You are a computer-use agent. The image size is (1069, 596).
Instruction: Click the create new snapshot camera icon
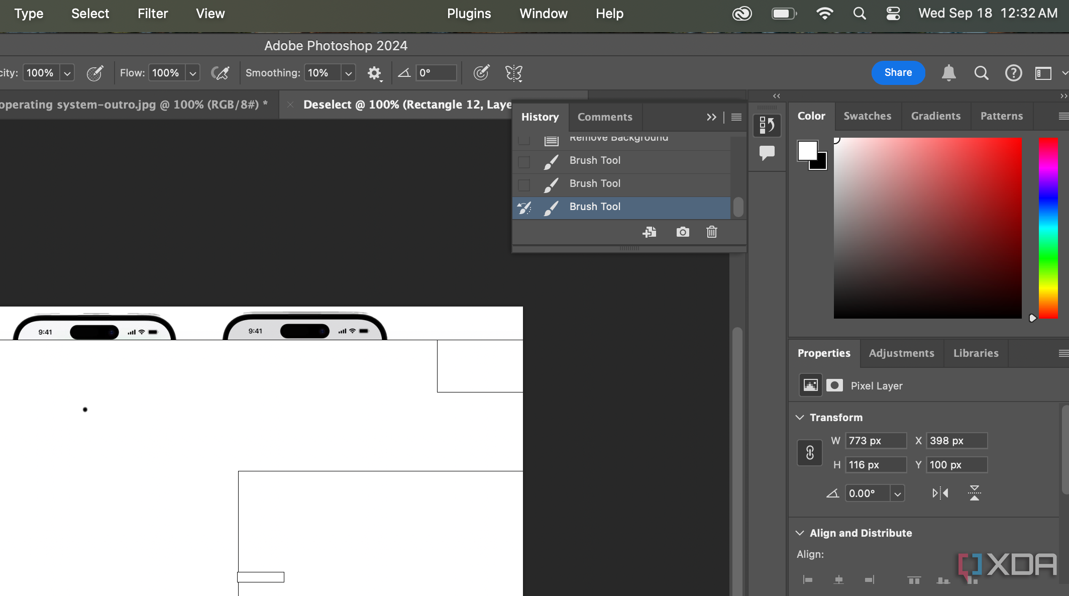[x=682, y=232]
